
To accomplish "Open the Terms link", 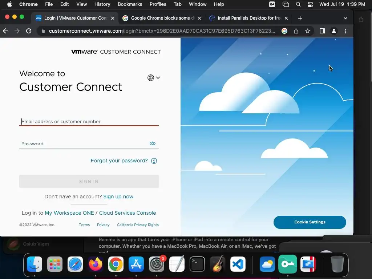I will (84, 225).
